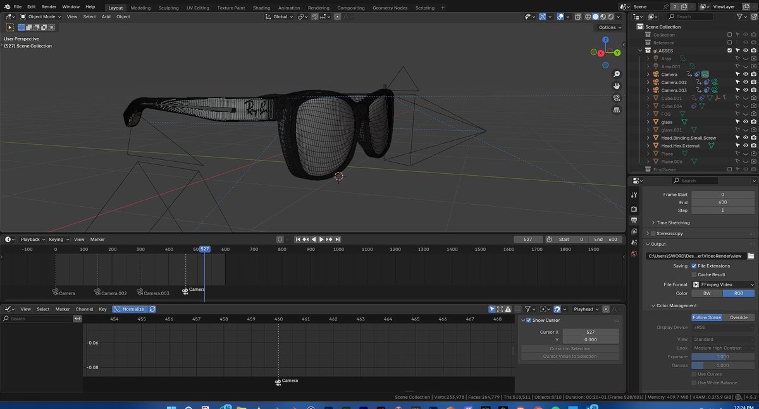Open Output properties tab (printer icon)
This screenshot has height=409, width=759.
(x=634, y=221)
